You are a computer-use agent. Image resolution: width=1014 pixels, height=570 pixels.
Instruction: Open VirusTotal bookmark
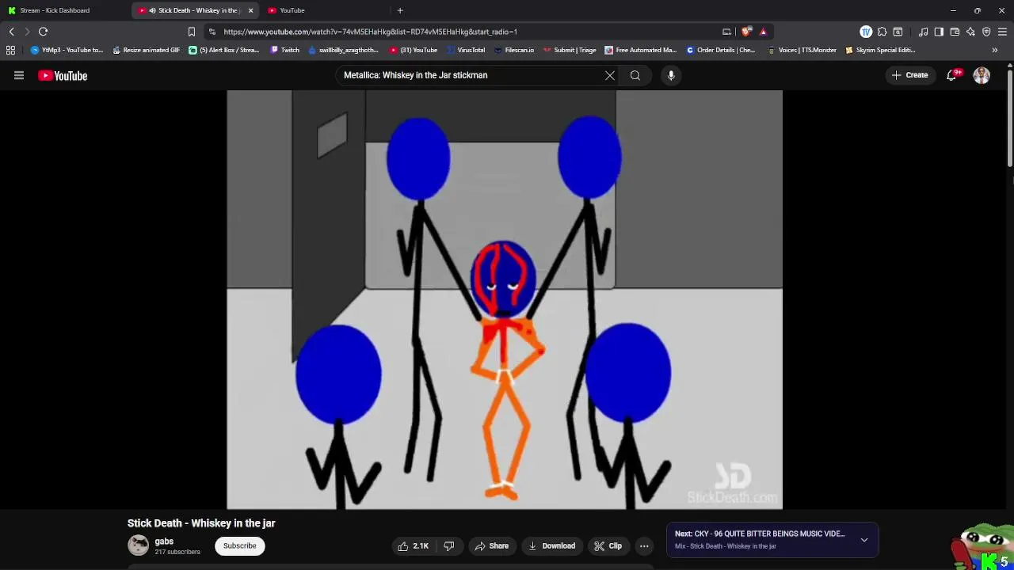pos(465,50)
